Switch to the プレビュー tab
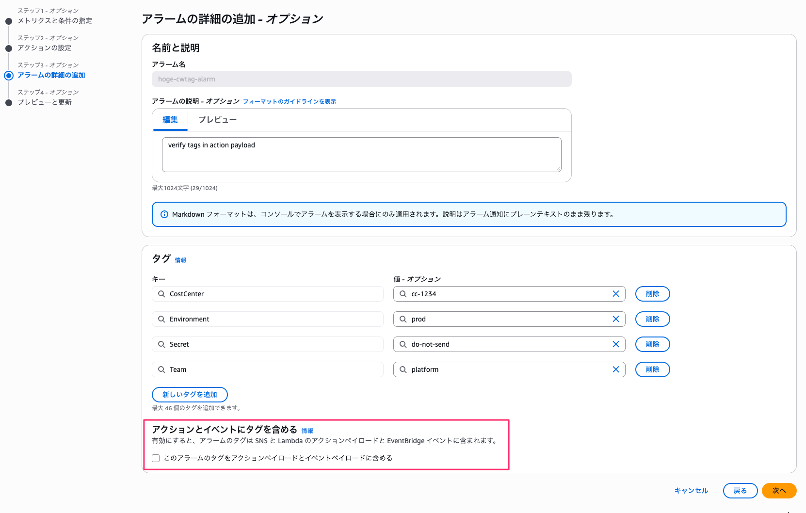 pyautogui.click(x=218, y=120)
